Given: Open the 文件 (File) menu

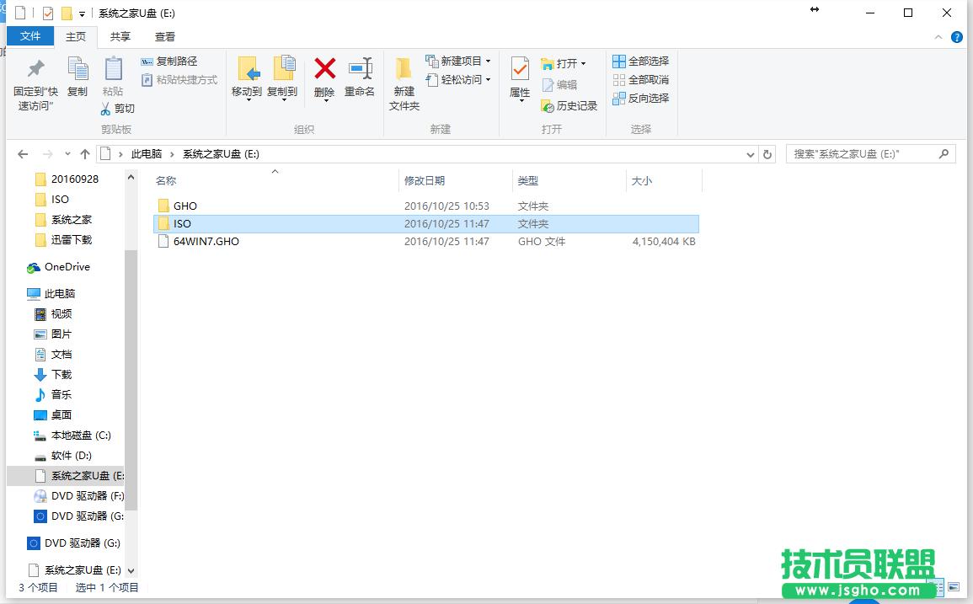Looking at the screenshot, I should point(30,36).
